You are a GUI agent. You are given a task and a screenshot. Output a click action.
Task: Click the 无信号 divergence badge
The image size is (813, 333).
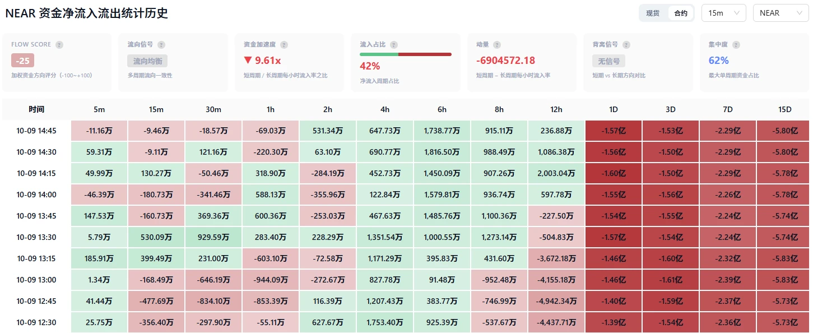(608, 61)
